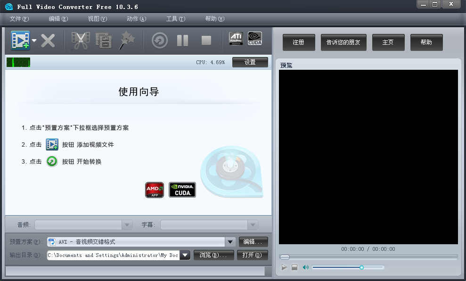The width and height of the screenshot is (466, 281).
Task: Click the add-video icon in the wizard
Action: click(52, 145)
